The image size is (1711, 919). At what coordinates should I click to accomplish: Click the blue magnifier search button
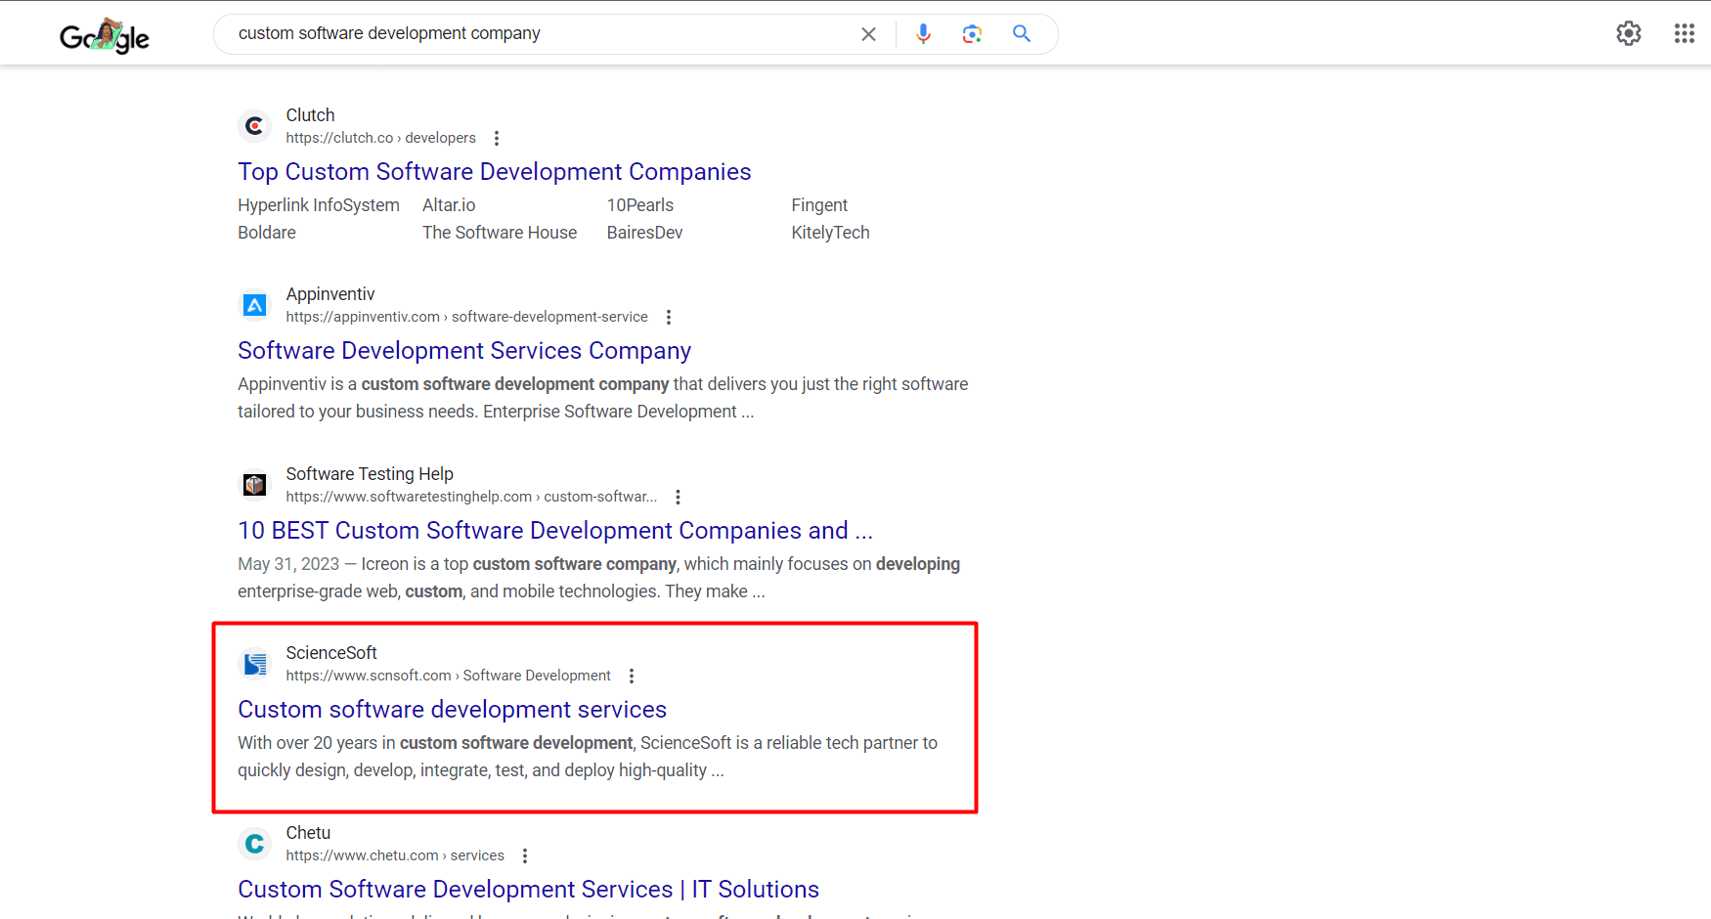[1022, 34]
